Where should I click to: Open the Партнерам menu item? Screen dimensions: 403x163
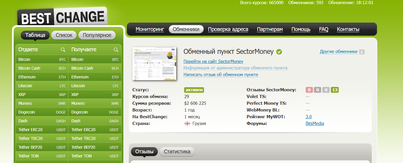click(270, 29)
